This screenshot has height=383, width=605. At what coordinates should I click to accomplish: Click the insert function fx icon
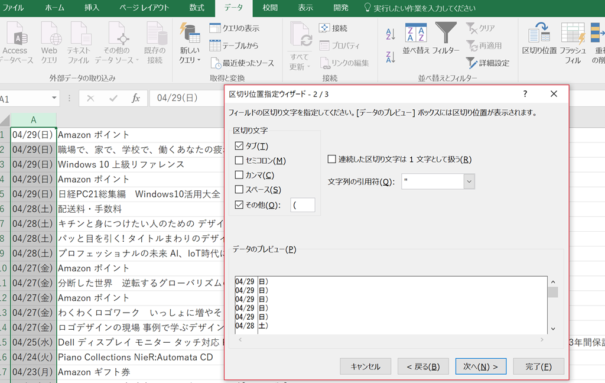(135, 98)
